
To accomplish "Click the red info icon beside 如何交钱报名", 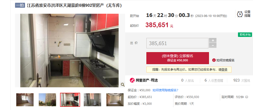I will tap(214, 60).
